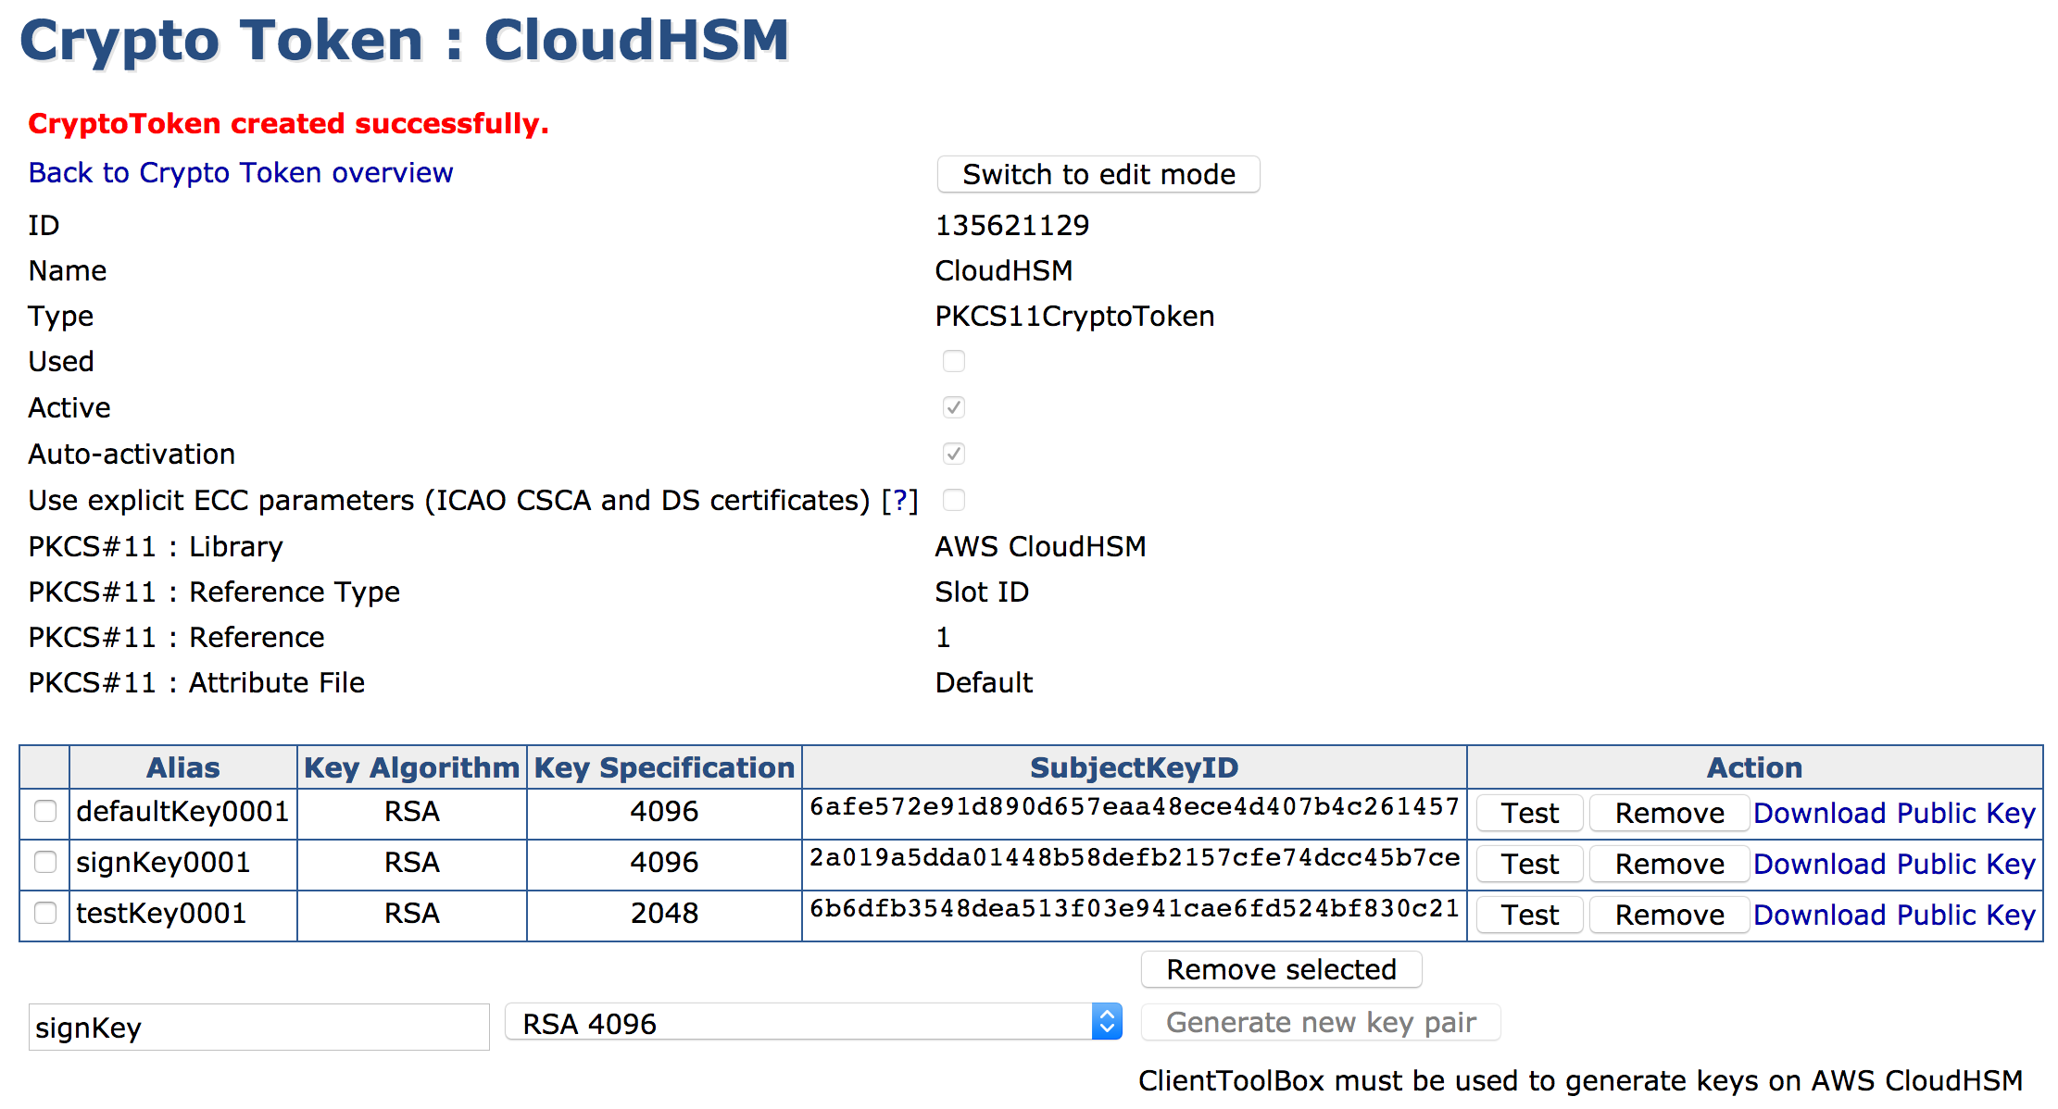Download Public Key for defaultKey0001
Screen dimensions: 2058x1109
point(1894,814)
